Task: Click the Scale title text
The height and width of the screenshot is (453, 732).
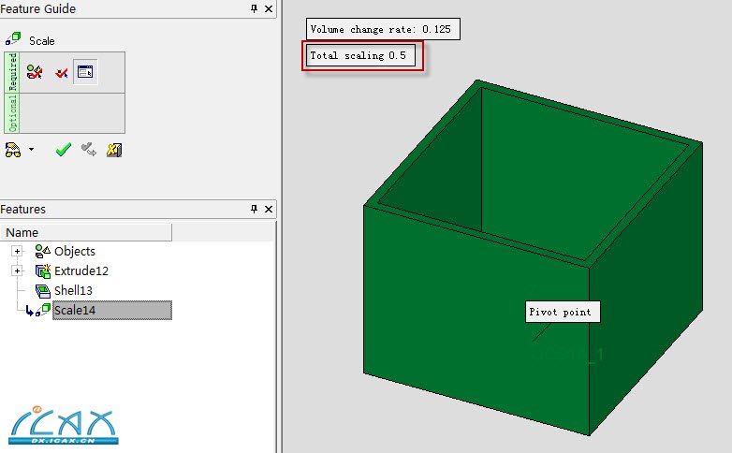Action: [x=42, y=40]
